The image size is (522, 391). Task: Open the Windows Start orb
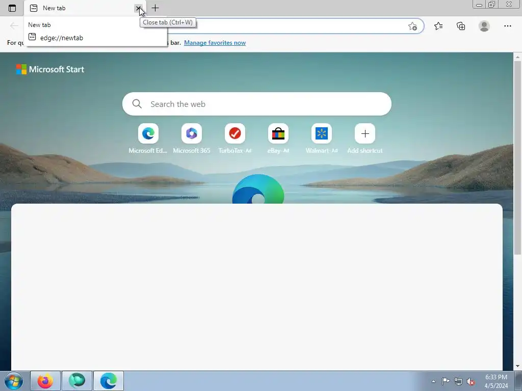point(14,381)
